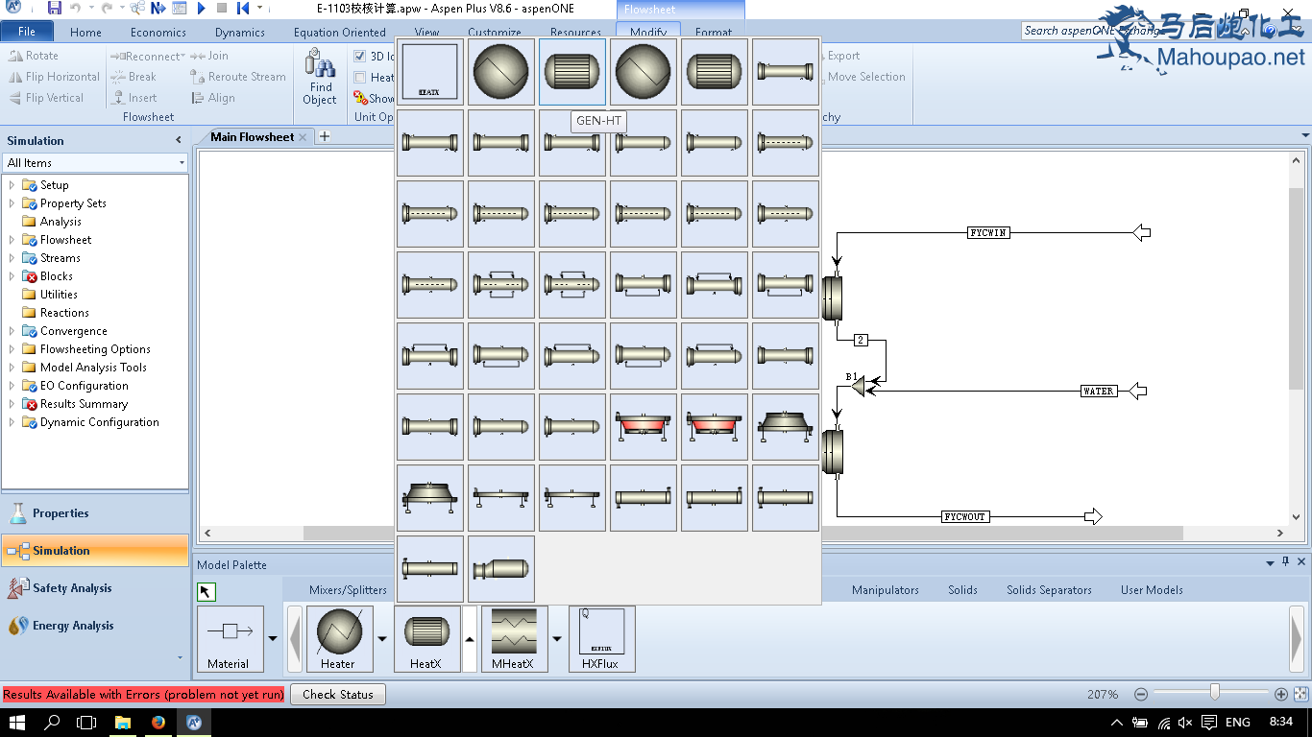Activate the select-mode arrow in the Model Palette
The image size is (1312, 737).
pyautogui.click(x=206, y=591)
